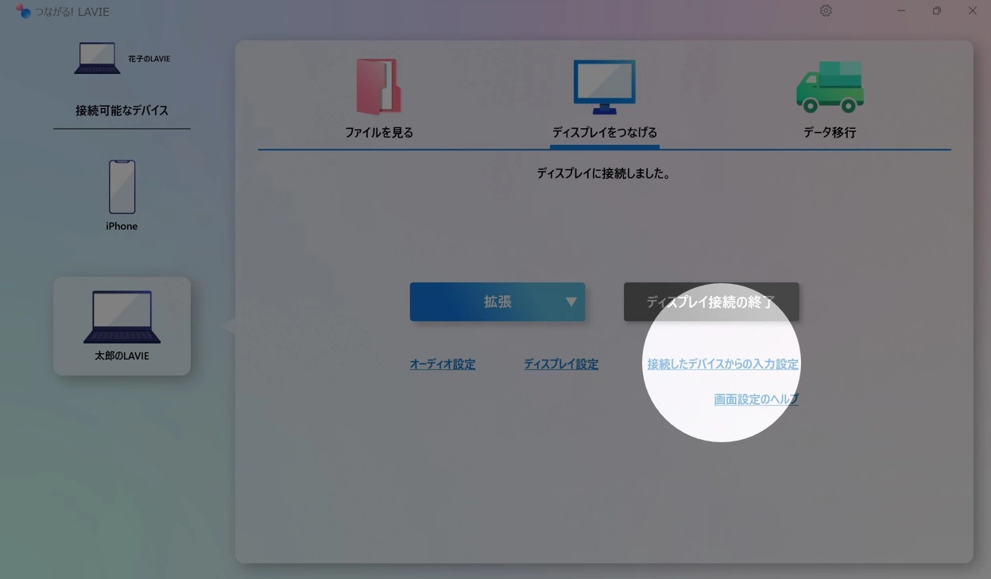The width and height of the screenshot is (991, 579).
Task: Open 接続したデバイスからの入力設定 link
Action: (x=723, y=364)
